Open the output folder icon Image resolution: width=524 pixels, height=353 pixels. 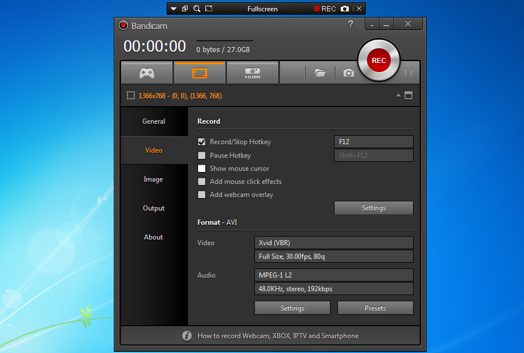pos(320,73)
